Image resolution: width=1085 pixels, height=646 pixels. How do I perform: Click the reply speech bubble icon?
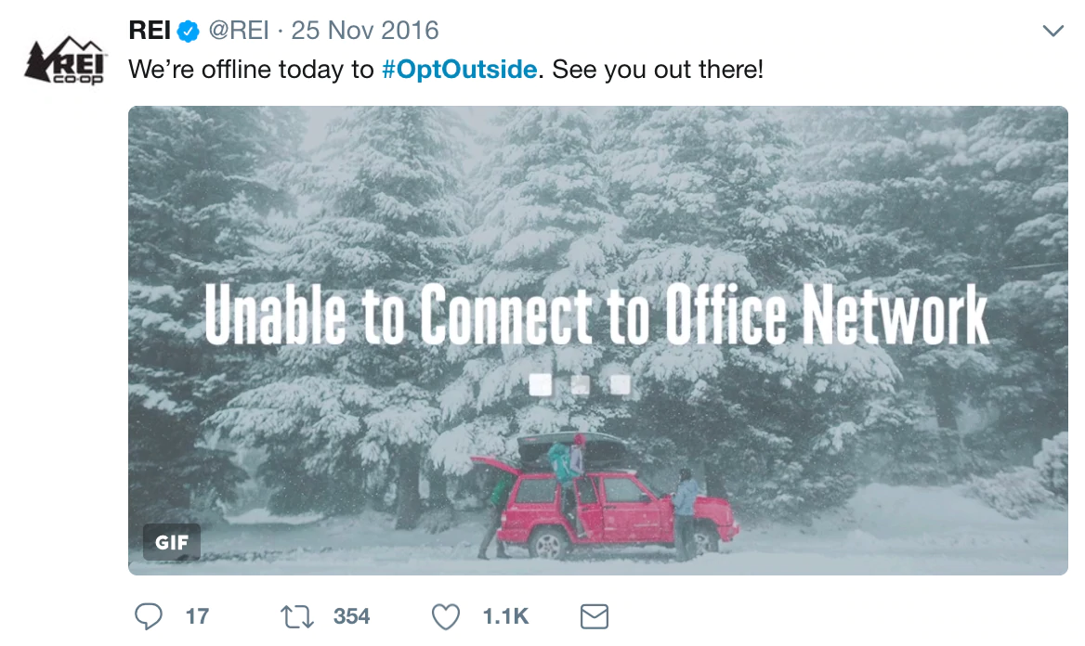148,616
